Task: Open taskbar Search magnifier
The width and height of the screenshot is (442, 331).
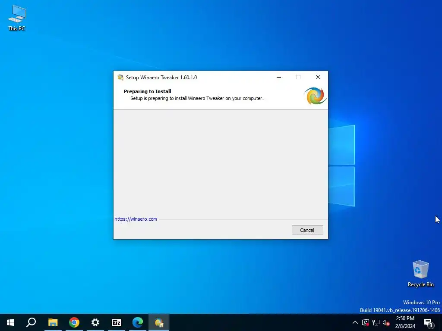Action: click(31, 322)
